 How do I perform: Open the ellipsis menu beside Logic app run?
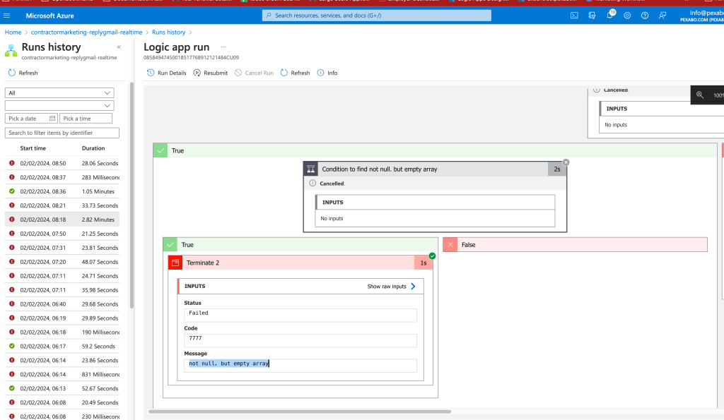[223, 47]
